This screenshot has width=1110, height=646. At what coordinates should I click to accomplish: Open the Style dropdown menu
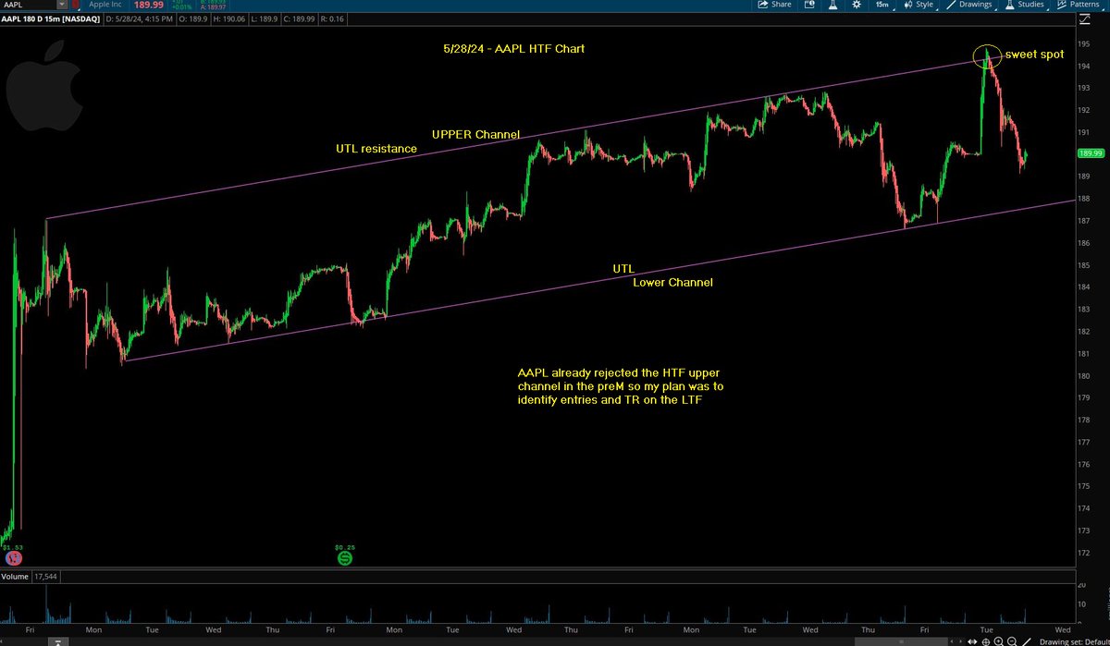click(x=920, y=5)
